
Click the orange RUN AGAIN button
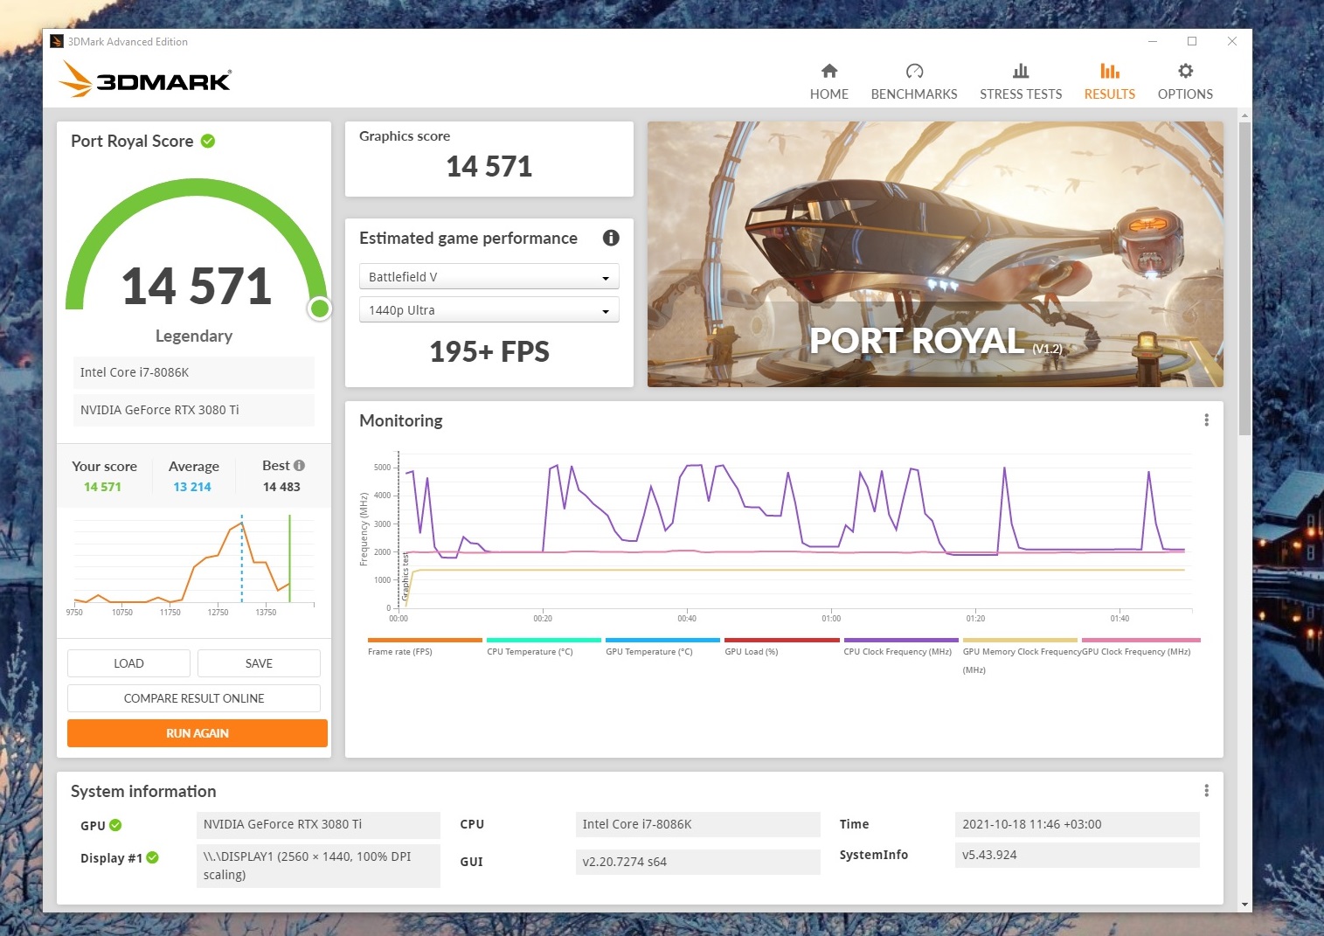198,733
